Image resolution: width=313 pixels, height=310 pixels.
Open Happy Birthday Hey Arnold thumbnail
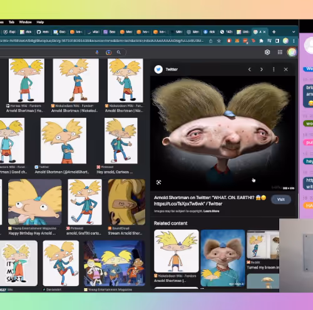pos(35,202)
